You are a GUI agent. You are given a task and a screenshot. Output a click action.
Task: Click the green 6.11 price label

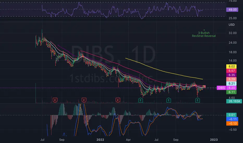pyautogui.click(x=231, y=92)
